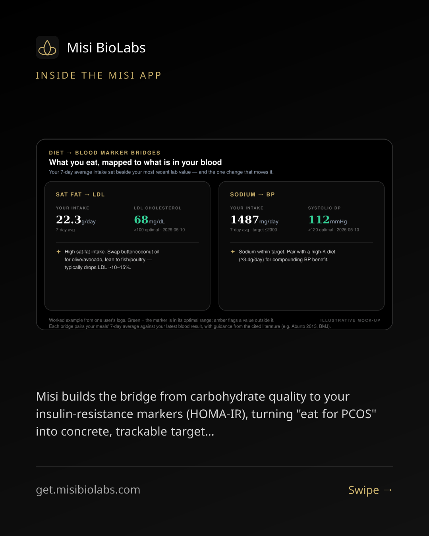Open the get.misibiolabs.com link

pos(88,490)
